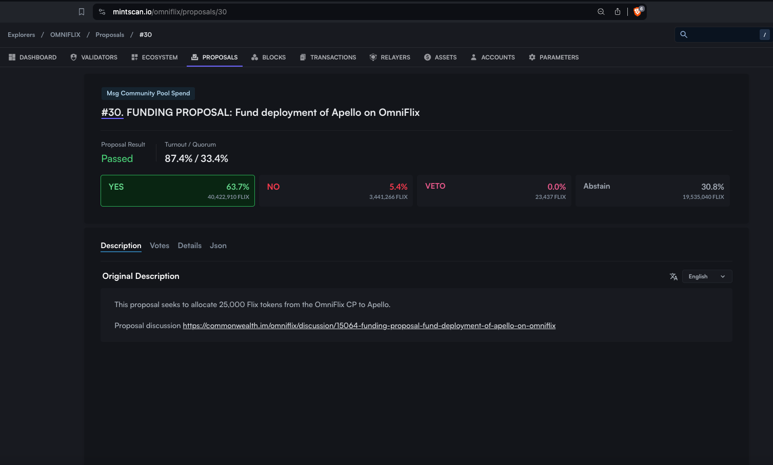This screenshot has height=465, width=773.
Task: Open site settings icon beside URL
Action: [x=102, y=12]
